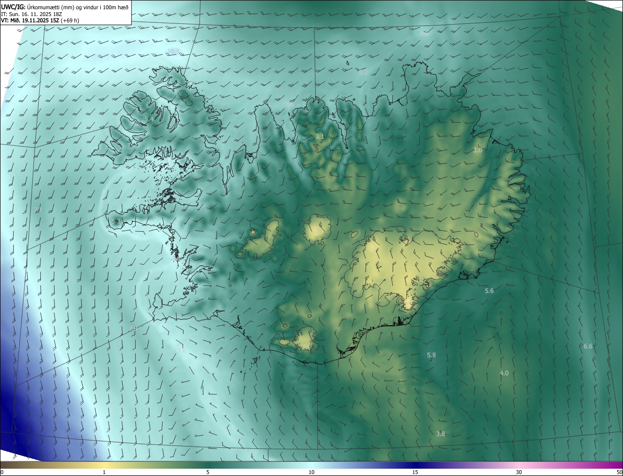Click the 5.8 value label on the map
The height and width of the screenshot is (476, 623).
coord(431,355)
